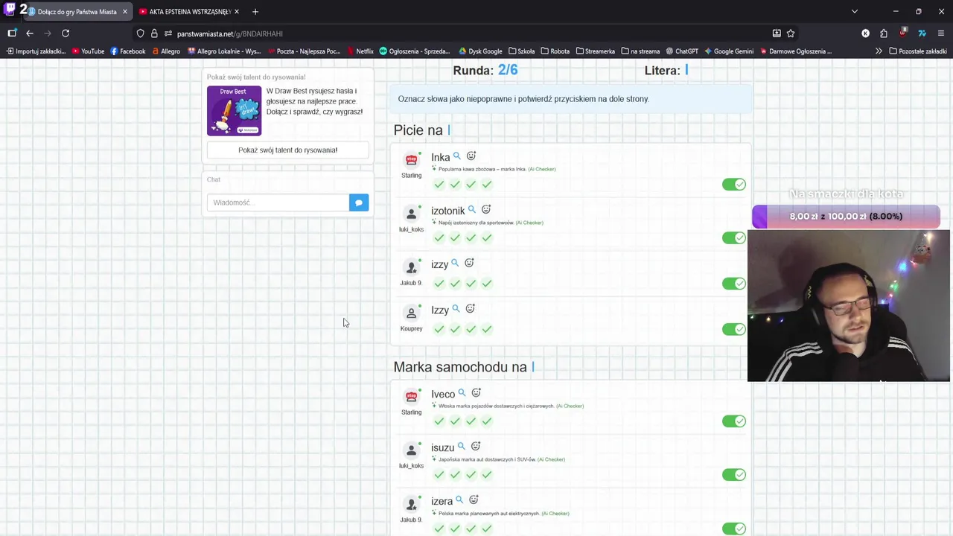The width and height of the screenshot is (953, 536).
Task: Click Pokaż swój talent do rysowania button
Action: tap(288, 150)
